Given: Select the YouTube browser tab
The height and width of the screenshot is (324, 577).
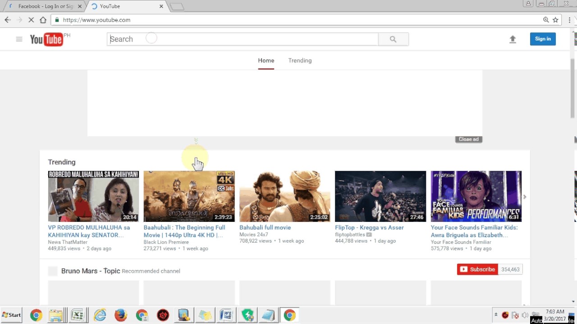Looking at the screenshot, I should 126,6.
